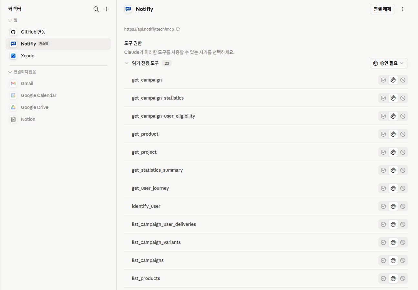Block list_campaign_user_deliveries tool
Image resolution: width=418 pixels, height=290 pixels.
coord(403,224)
